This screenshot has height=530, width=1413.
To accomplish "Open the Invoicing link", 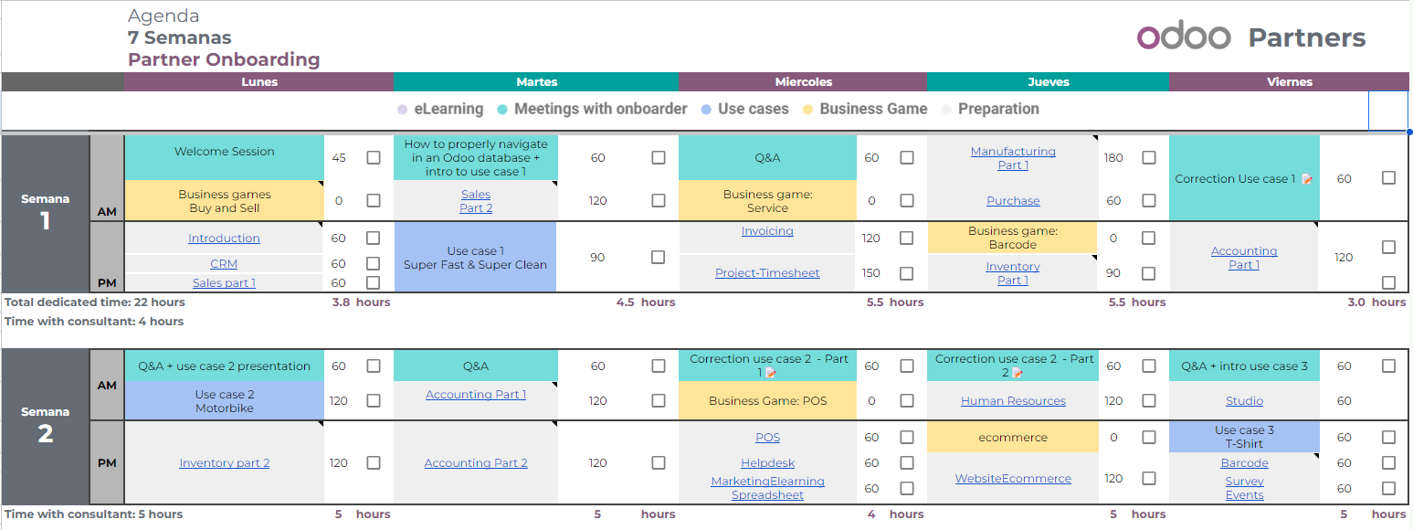I will pos(767,231).
